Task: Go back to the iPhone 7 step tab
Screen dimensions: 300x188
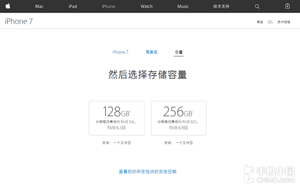Action: 120,52
